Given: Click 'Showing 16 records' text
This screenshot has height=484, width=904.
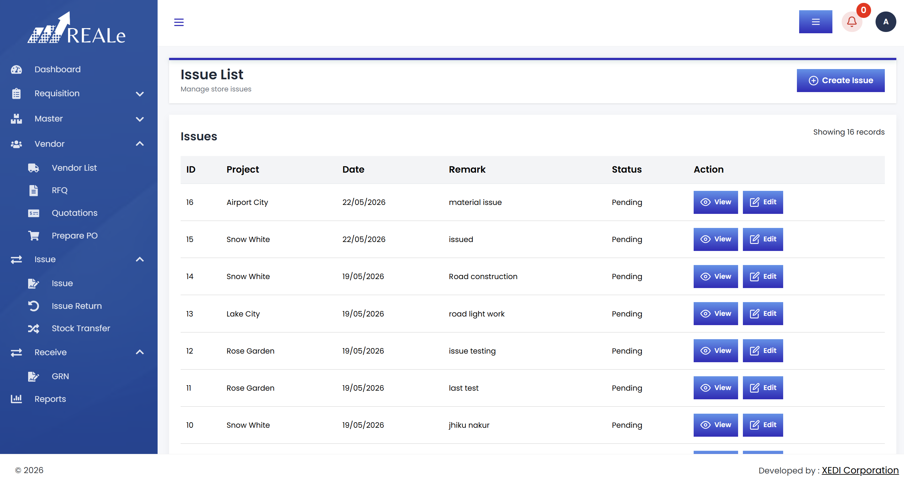Looking at the screenshot, I should [x=849, y=132].
